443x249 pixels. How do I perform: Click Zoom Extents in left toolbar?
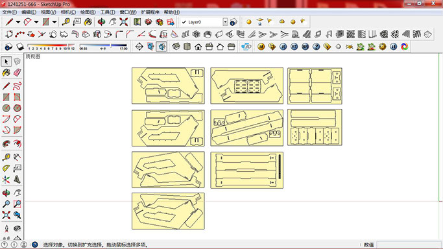pos(6,215)
